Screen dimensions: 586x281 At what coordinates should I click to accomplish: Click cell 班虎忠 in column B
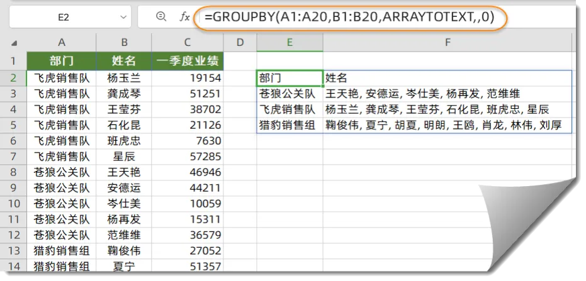click(124, 141)
